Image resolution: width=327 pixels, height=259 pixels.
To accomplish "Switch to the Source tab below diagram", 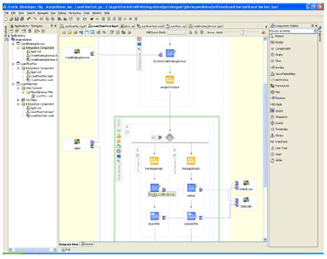I will (x=87, y=244).
